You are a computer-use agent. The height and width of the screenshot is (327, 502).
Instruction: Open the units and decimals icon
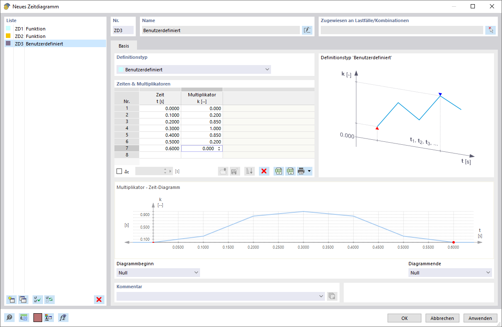coord(24,318)
